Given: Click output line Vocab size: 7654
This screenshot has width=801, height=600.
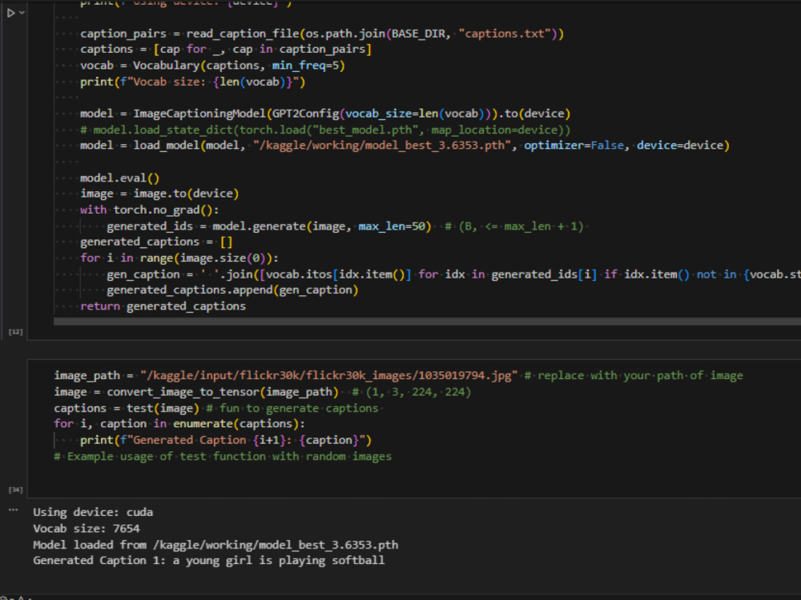Looking at the screenshot, I should 87,529.
